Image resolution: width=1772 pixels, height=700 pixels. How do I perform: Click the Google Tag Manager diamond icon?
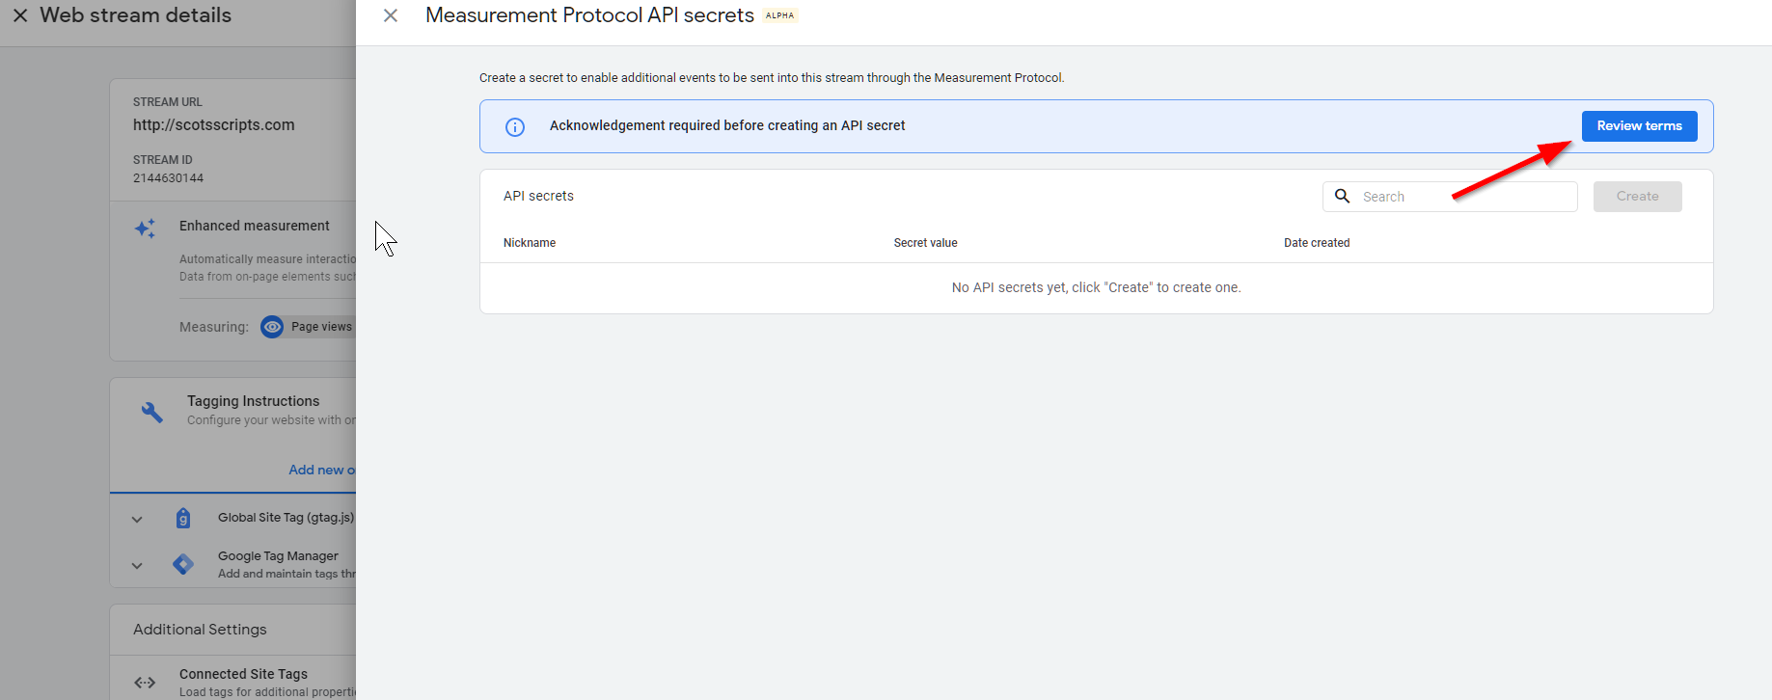click(183, 564)
